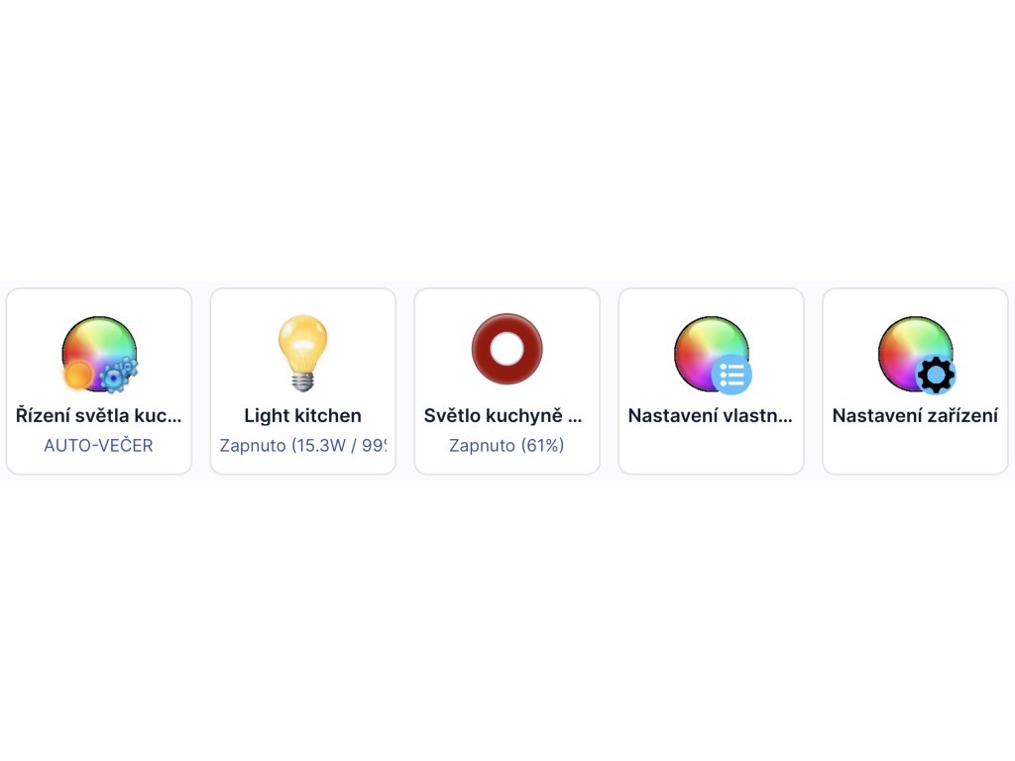Click the color wheel on Nastavení zařízení card
1015x761 pixels.
(915, 354)
